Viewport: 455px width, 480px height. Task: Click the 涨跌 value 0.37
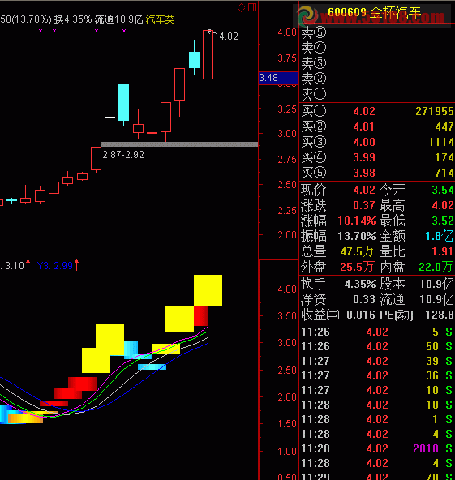point(364,205)
